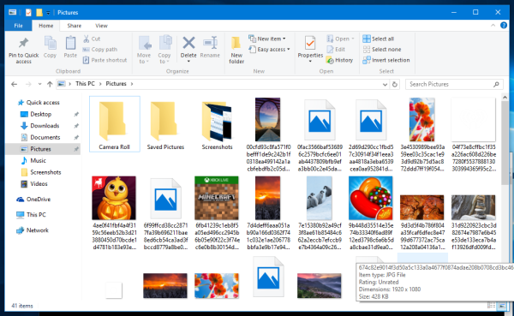Click title bar Properties quick access icon
This screenshot has height=316, width=514.
point(28,13)
